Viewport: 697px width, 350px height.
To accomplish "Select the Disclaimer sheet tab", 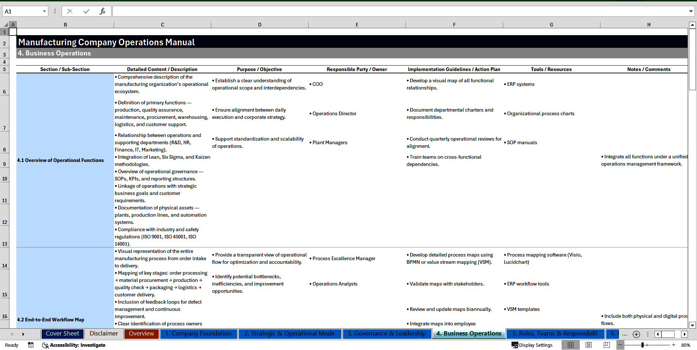I will [103, 334].
